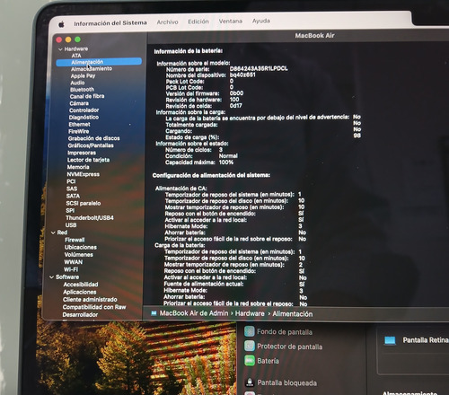Image resolution: width=449 pixels, height=395 pixels.
Task: Select Cámara in the sidebar
Action: coord(79,103)
